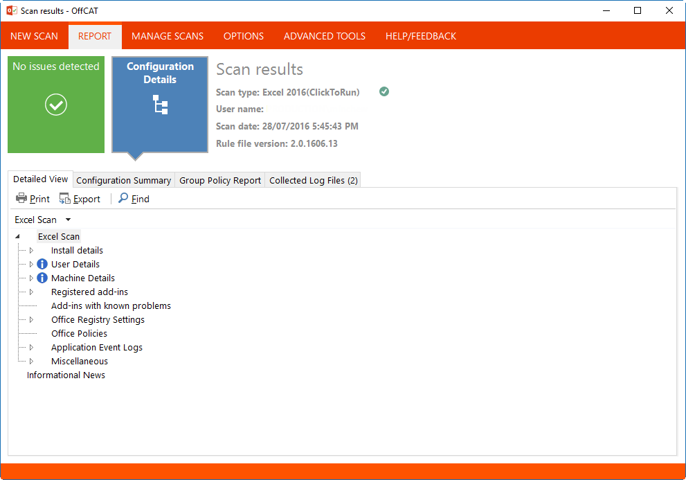Click the Print printer icon
The image size is (686, 480).
(x=21, y=198)
